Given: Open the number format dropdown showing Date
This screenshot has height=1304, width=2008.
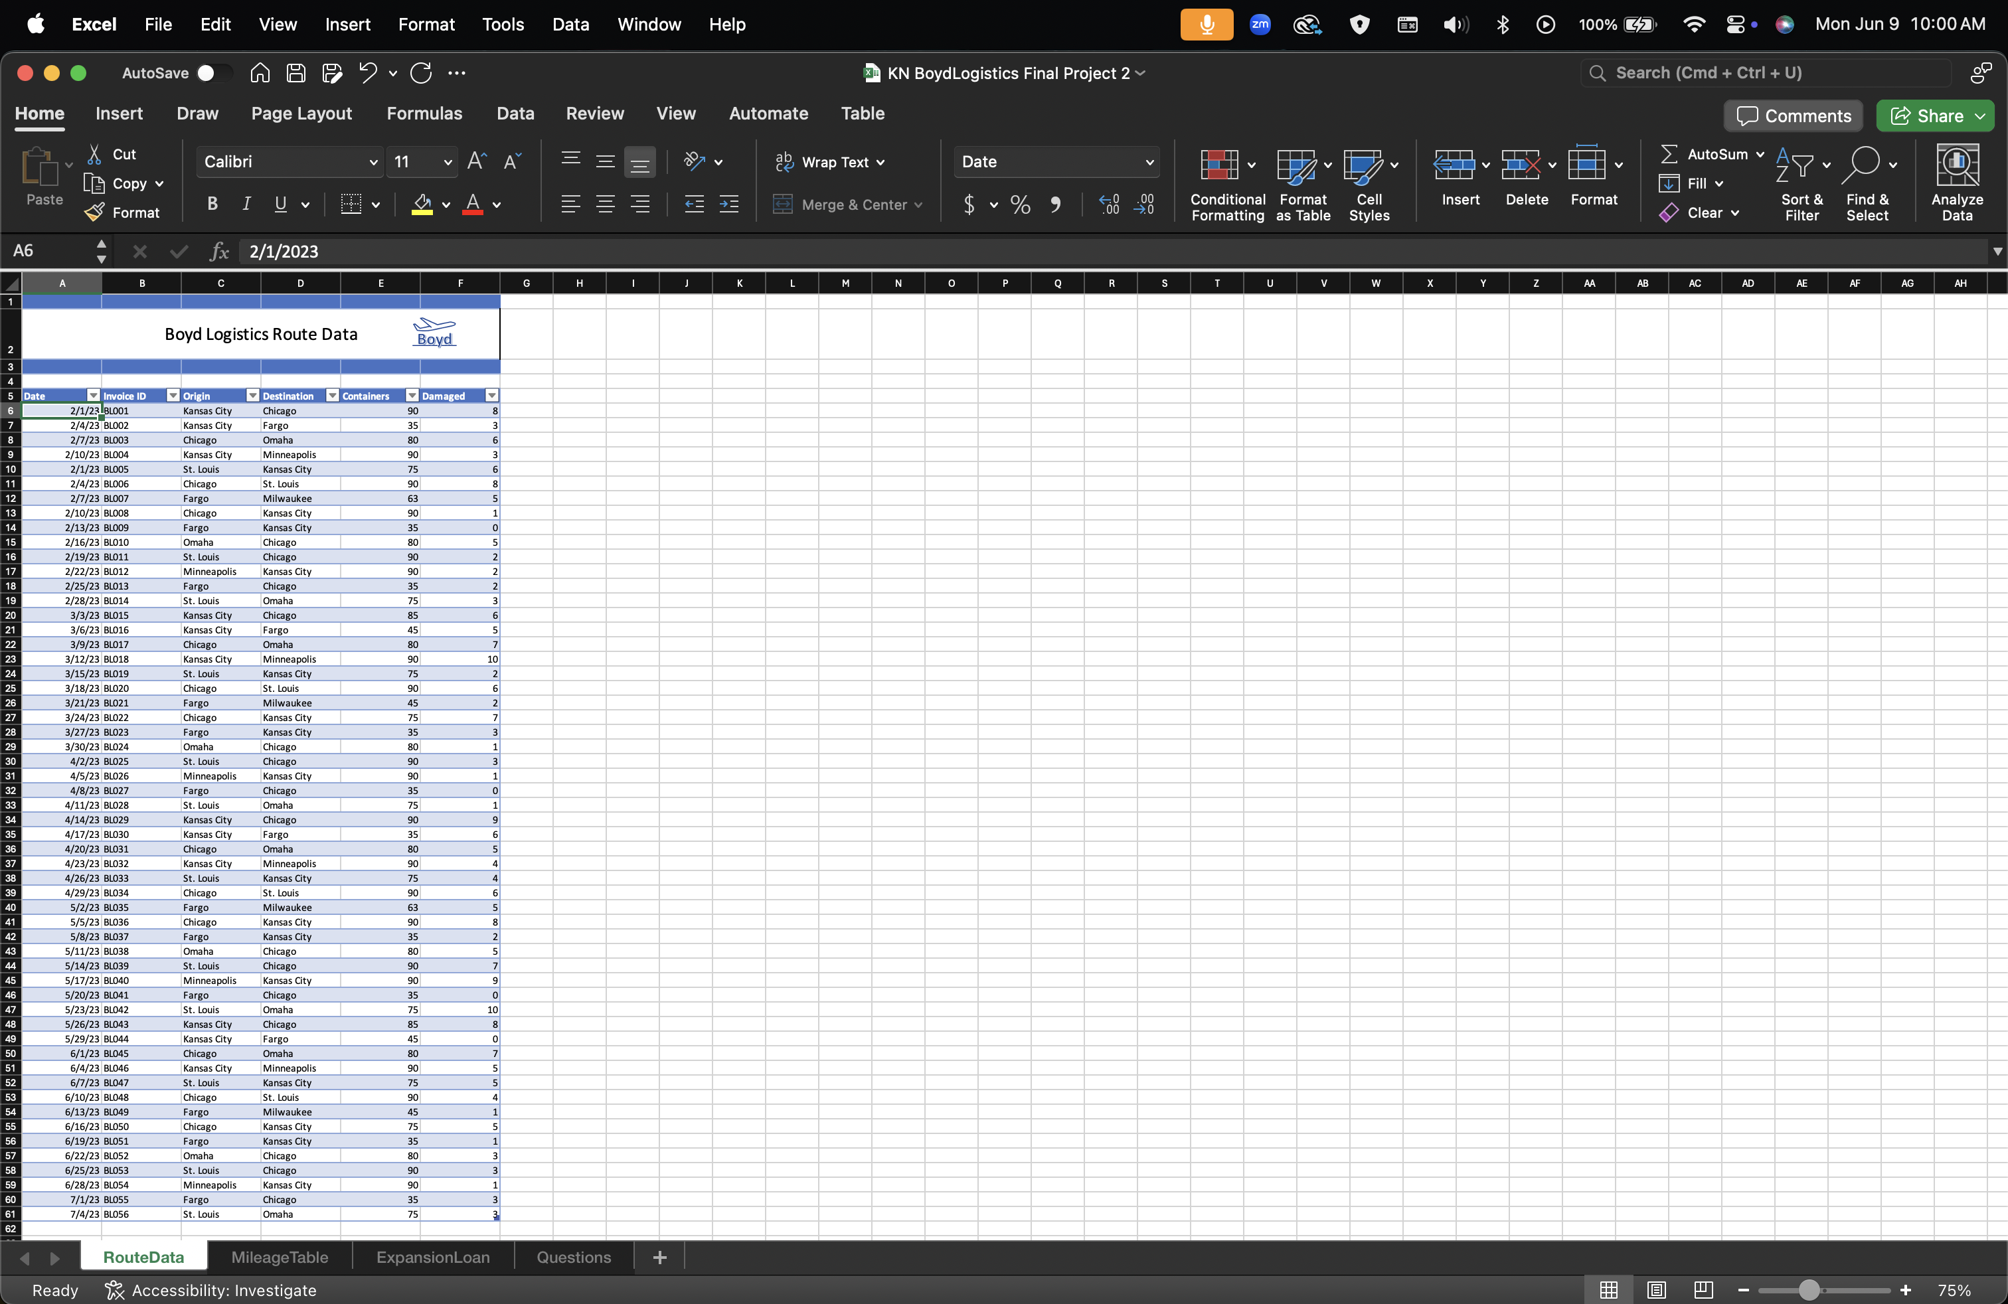Looking at the screenshot, I should pyautogui.click(x=1056, y=162).
